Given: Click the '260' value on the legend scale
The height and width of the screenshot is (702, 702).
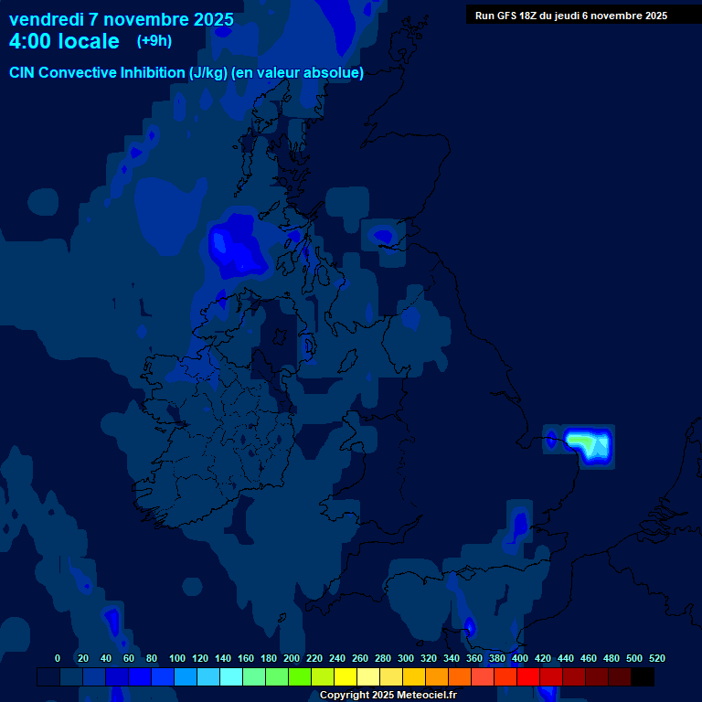Looking at the screenshot, I should [x=359, y=659].
